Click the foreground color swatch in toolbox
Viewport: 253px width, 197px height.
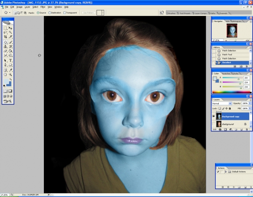[6, 81]
